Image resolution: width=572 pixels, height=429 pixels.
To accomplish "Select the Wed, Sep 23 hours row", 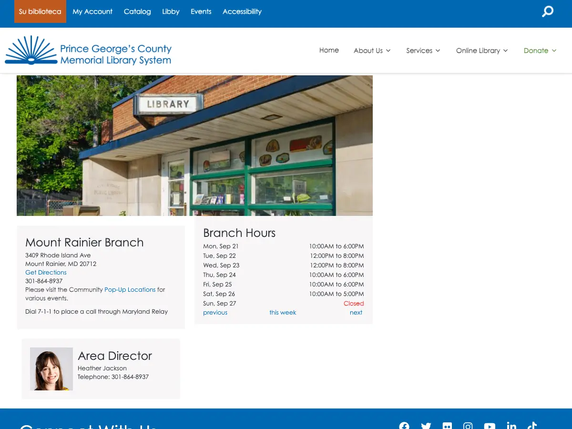I will pyautogui.click(x=284, y=266).
